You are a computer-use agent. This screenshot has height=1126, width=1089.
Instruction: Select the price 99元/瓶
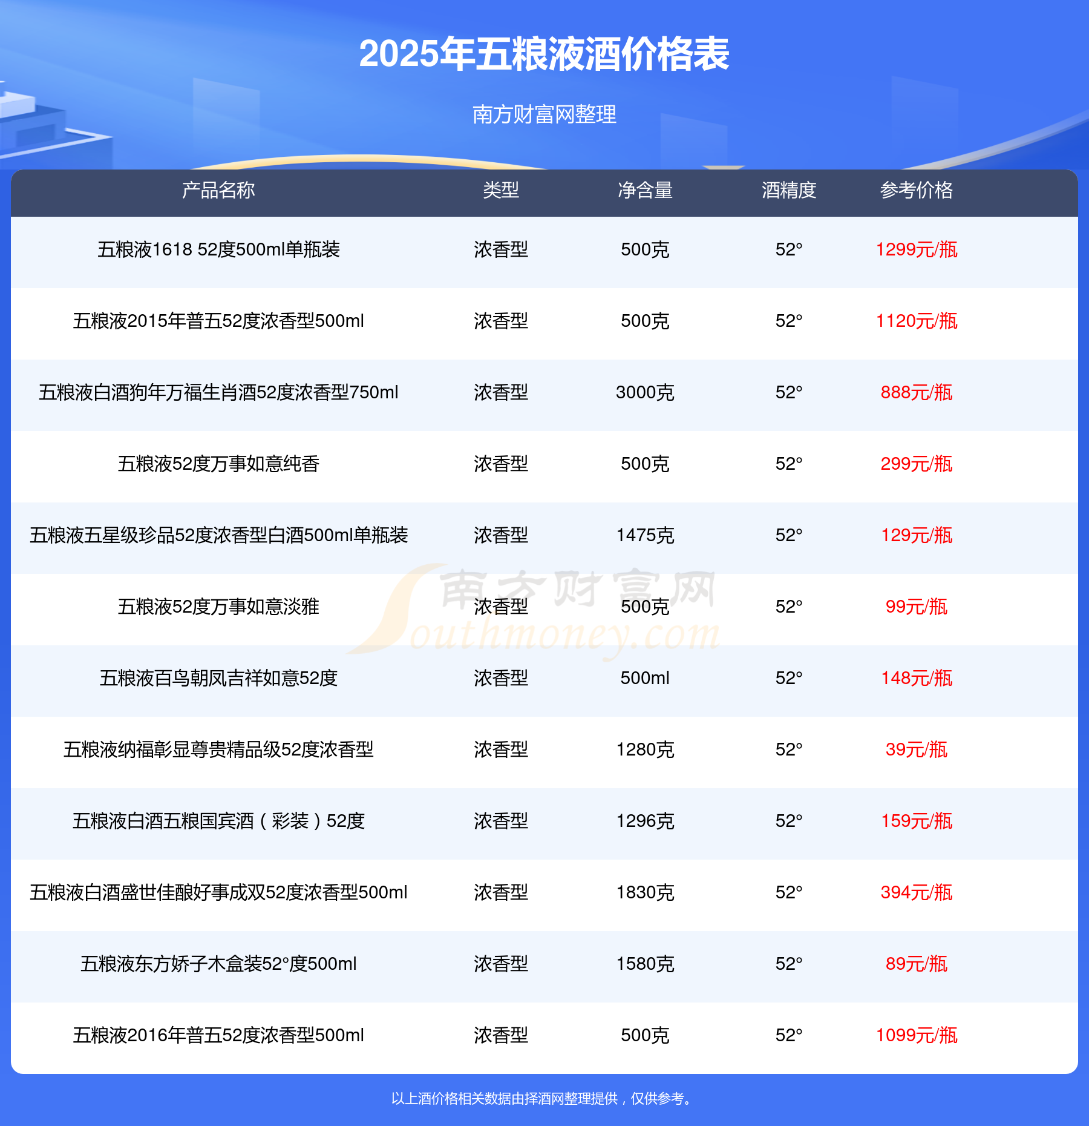(x=917, y=607)
